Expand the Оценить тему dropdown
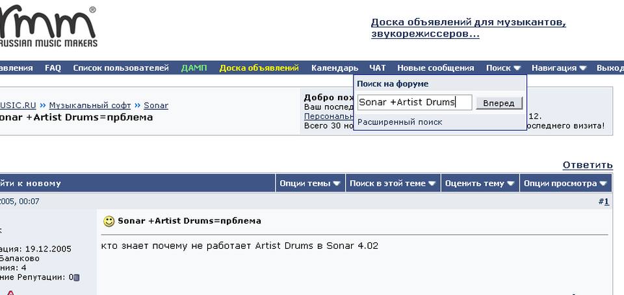This screenshot has width=624, height=295. [x=480, y=183]
